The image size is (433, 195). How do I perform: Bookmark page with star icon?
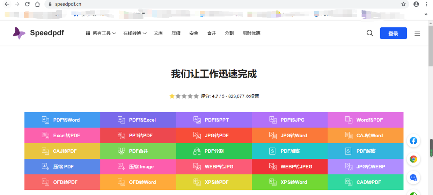(404, 4)
